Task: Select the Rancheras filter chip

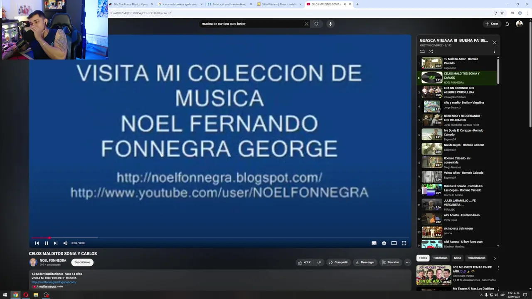Action: [x=440, y=258]
